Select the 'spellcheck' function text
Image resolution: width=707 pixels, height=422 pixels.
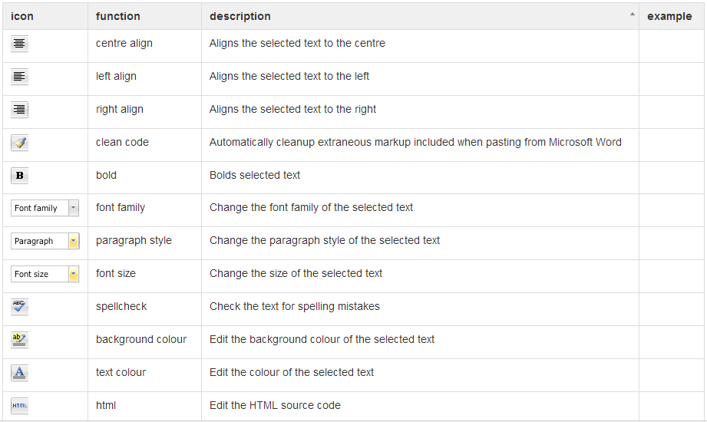(121, 306)
